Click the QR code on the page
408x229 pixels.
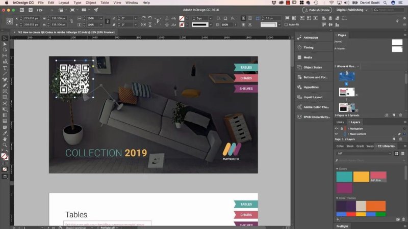coord(74,79)
